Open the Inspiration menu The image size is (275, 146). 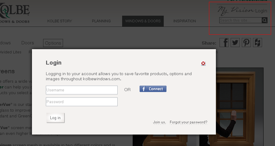(x=185, y=21)
